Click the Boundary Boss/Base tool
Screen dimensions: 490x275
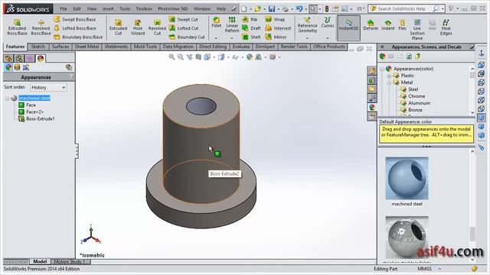pos(78,37)
